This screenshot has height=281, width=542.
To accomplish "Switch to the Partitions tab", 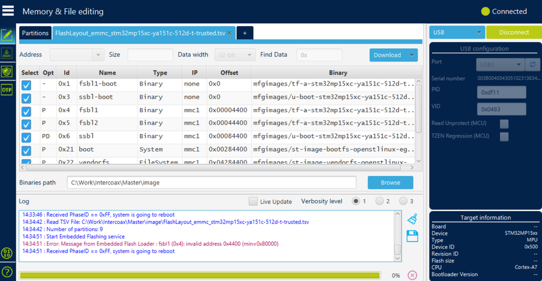I will 35,33.
